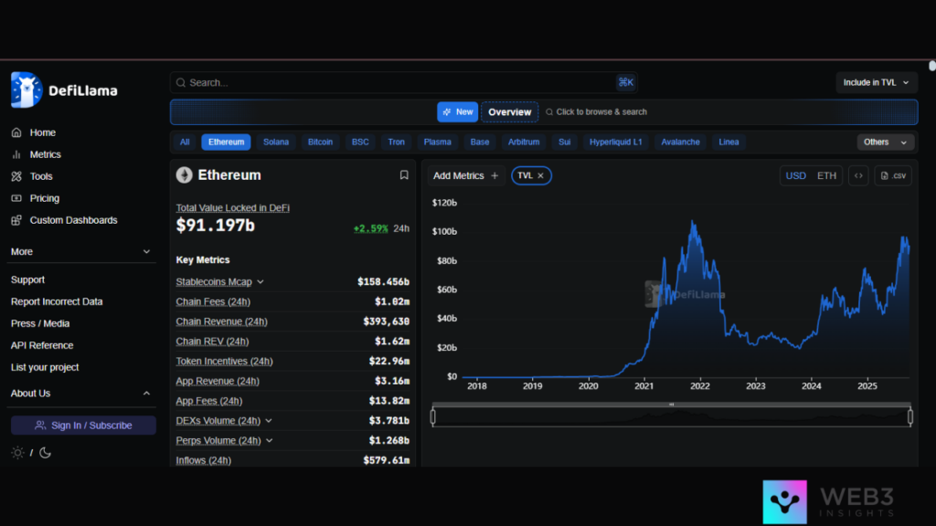
Task: Open the Include in TVL dropdown
Action: [x=876, y=82]
